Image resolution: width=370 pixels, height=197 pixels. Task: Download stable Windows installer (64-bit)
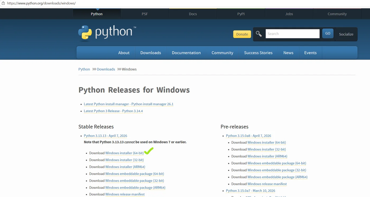[x=124, y=153]
